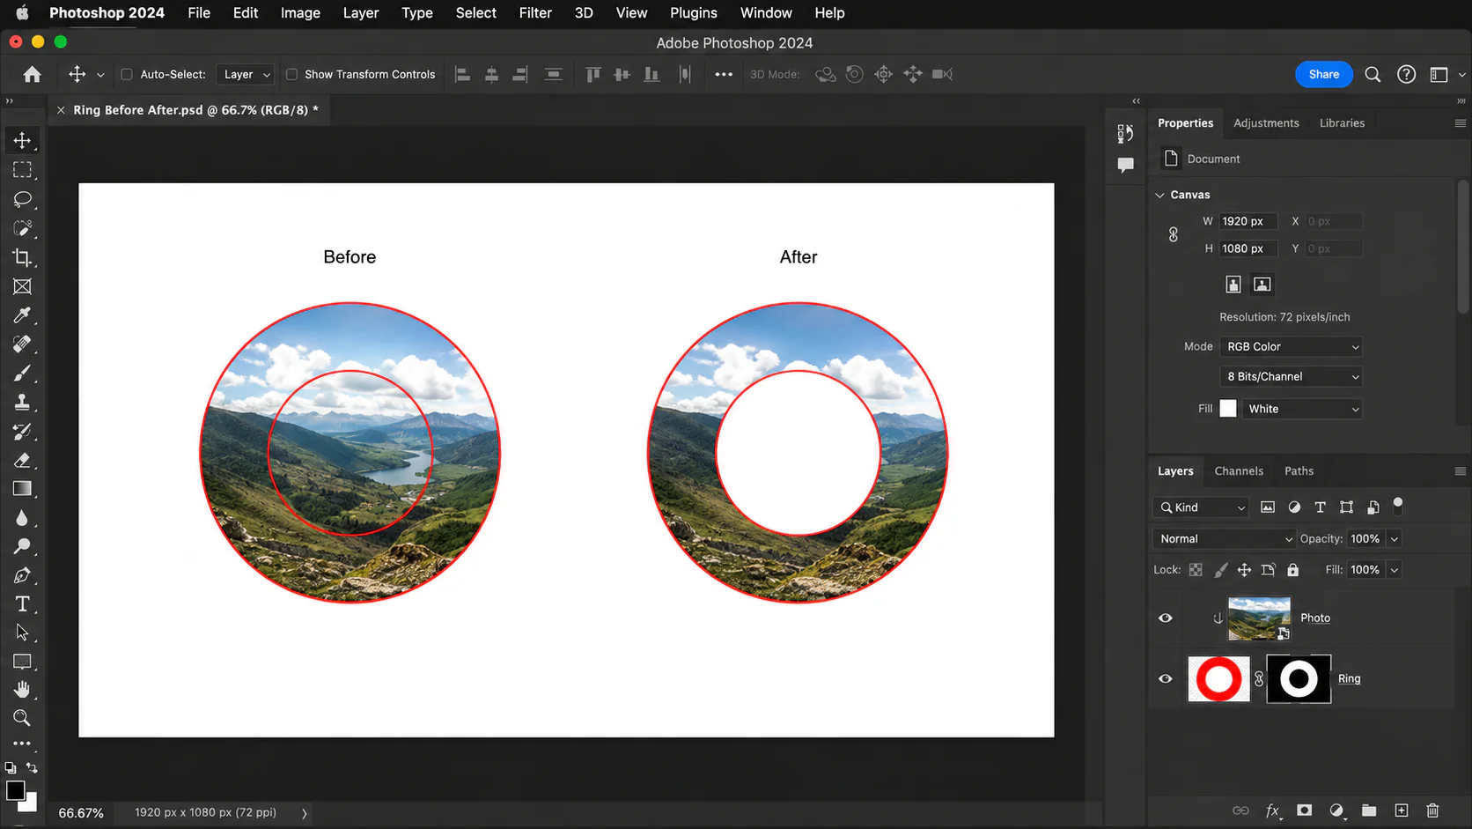Viewport: 1472px width, 829px height.
Task: Set canvas to landscape orientation
Action: click(1262, 284)
